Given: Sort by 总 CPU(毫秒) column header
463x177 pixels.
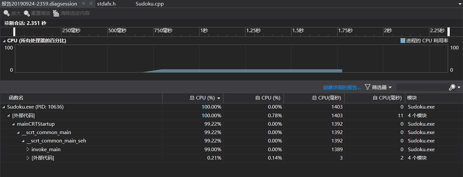Looking at the screenshot, I should point(314,98).
